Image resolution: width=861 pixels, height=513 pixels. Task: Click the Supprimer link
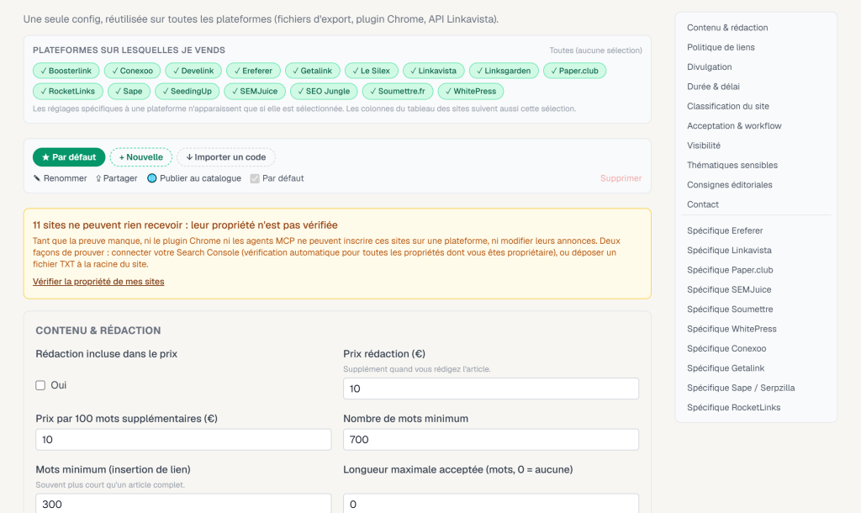pos(621,178)
